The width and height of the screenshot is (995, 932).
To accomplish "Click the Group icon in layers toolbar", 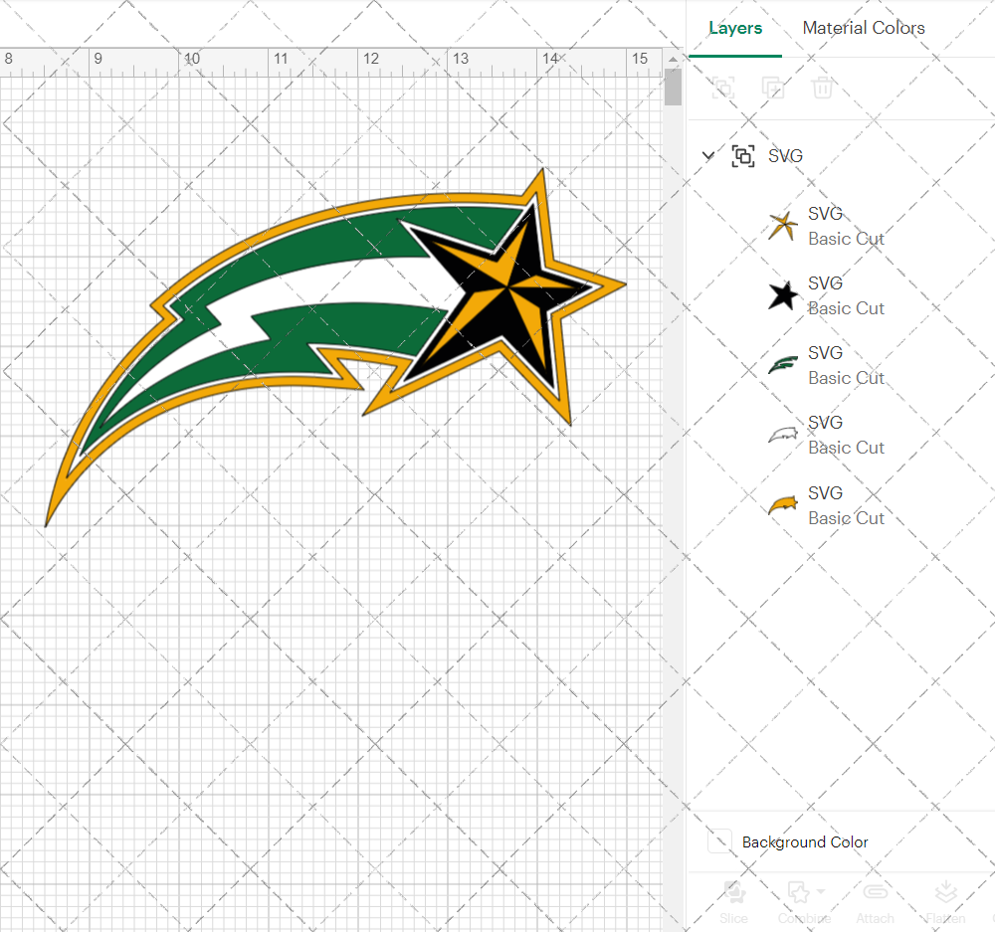I will [722, 88].
